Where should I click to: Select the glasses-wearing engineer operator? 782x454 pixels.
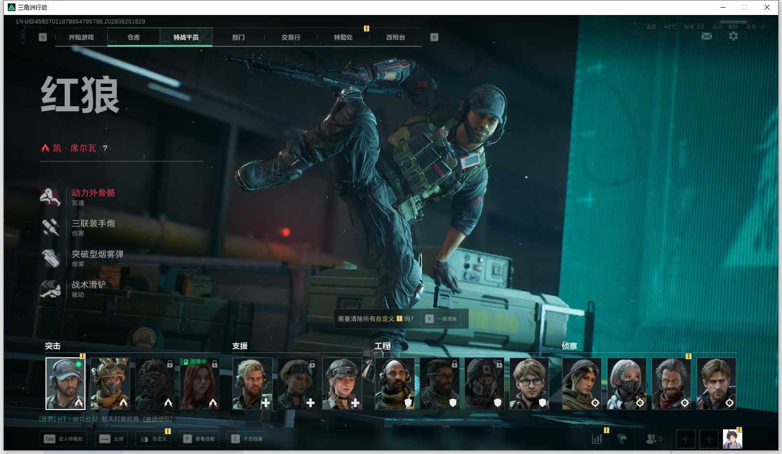pos(529,383)
